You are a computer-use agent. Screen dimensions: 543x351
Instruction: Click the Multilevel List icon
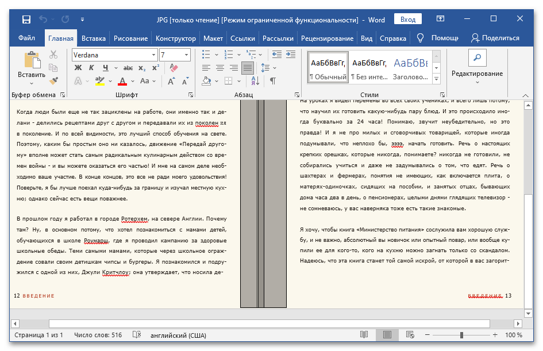click(x=251, y=55)
